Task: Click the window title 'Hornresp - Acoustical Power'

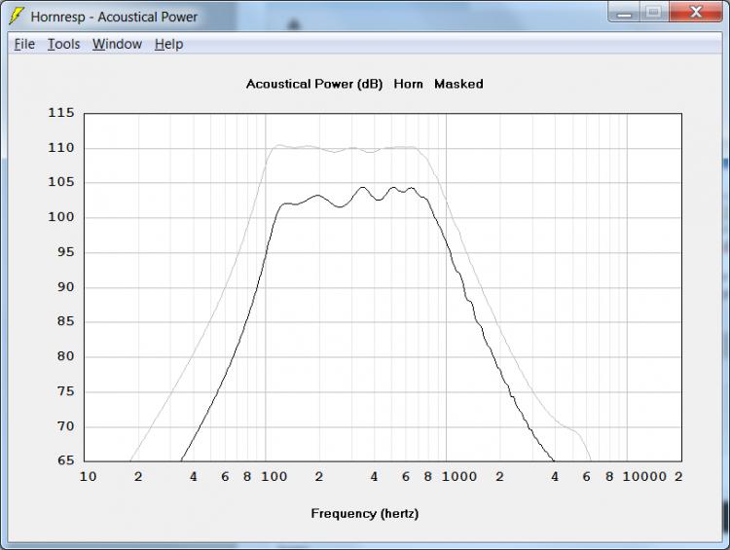Action: tap(114, 17)
